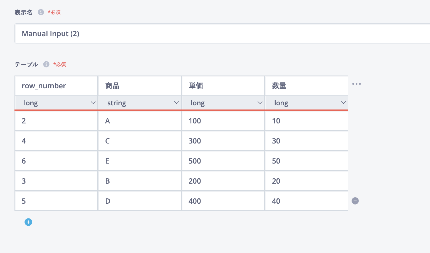This screenshot has width=430, height=253.
Task: Select the cell with unit price 400
Action: [223, 201]
